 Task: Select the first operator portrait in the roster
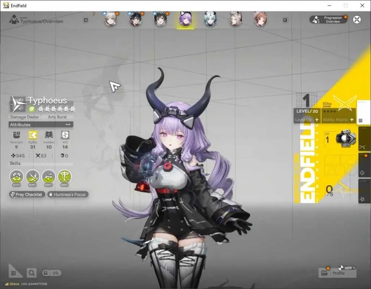[111, 19]
